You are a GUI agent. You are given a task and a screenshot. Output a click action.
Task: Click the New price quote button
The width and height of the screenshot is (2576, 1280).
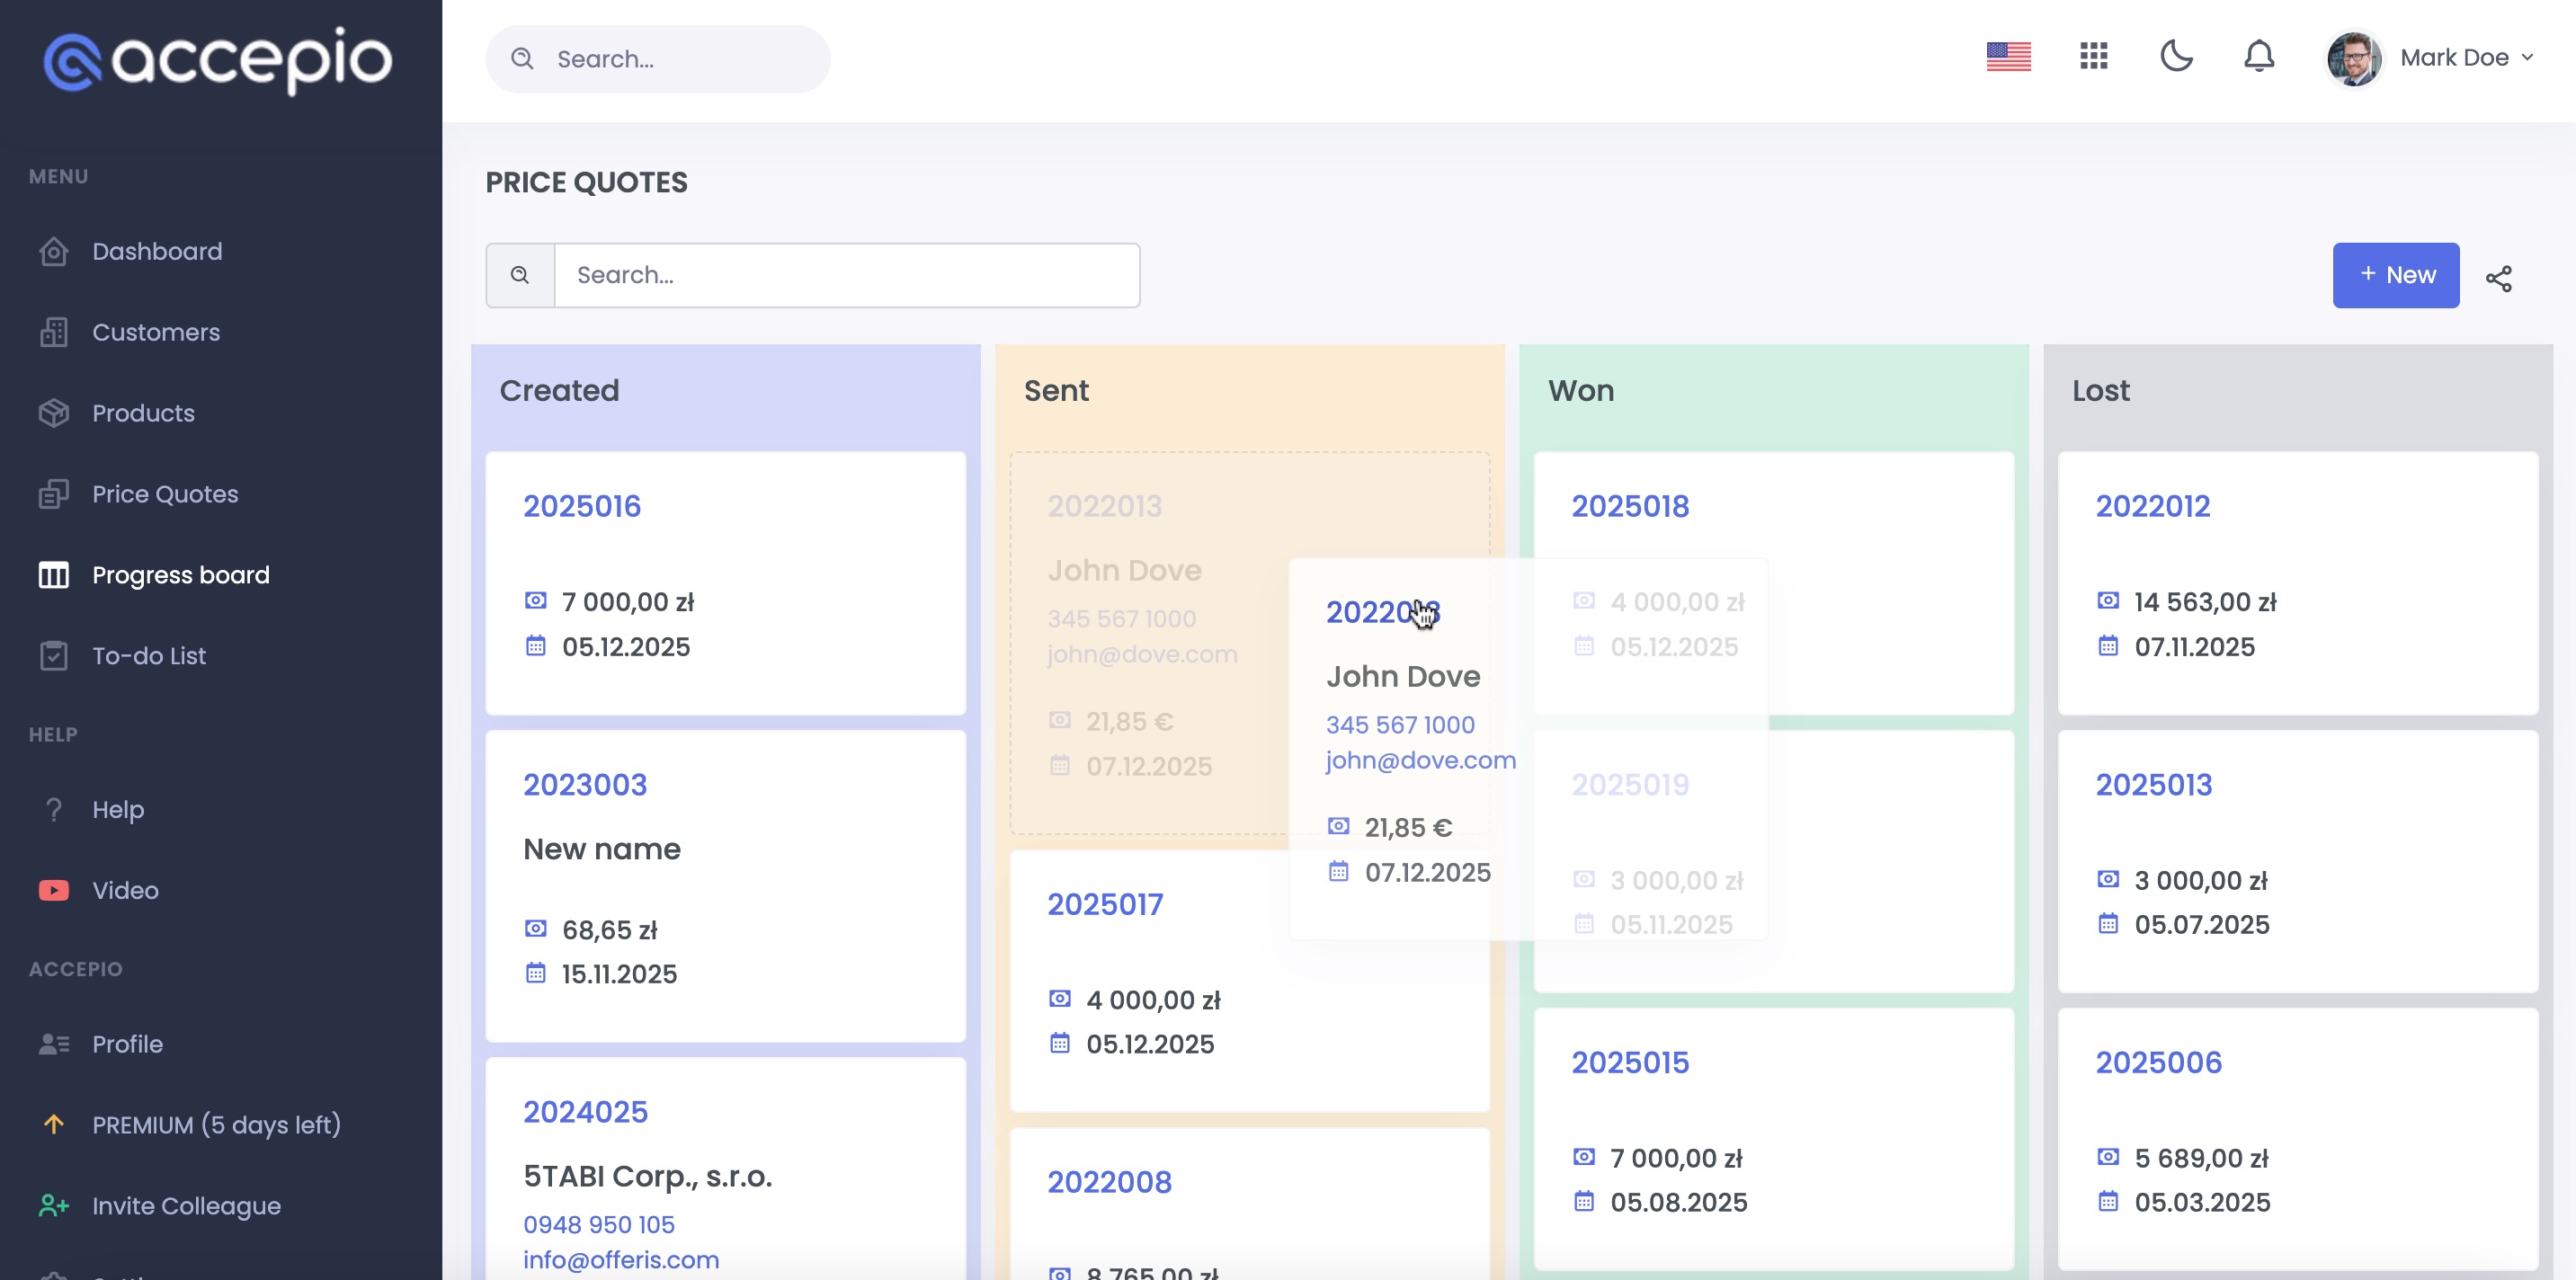pyautogui.click(x=2395, y=275)
